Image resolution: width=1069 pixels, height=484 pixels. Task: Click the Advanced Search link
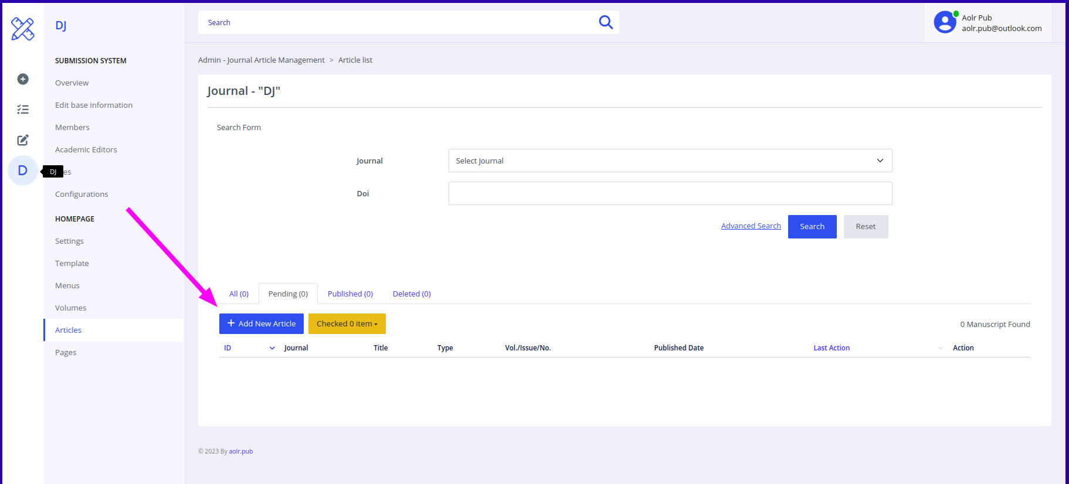click(751, 226)
